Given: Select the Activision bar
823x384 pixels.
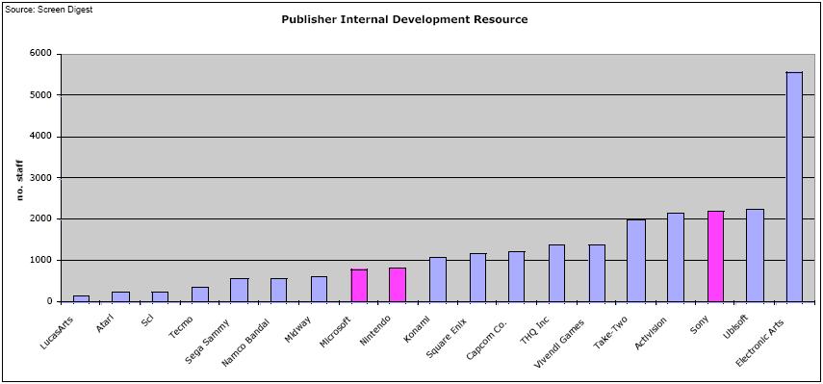Looking at the screenshot, I should pyautogui.click(x=676, y=257).
